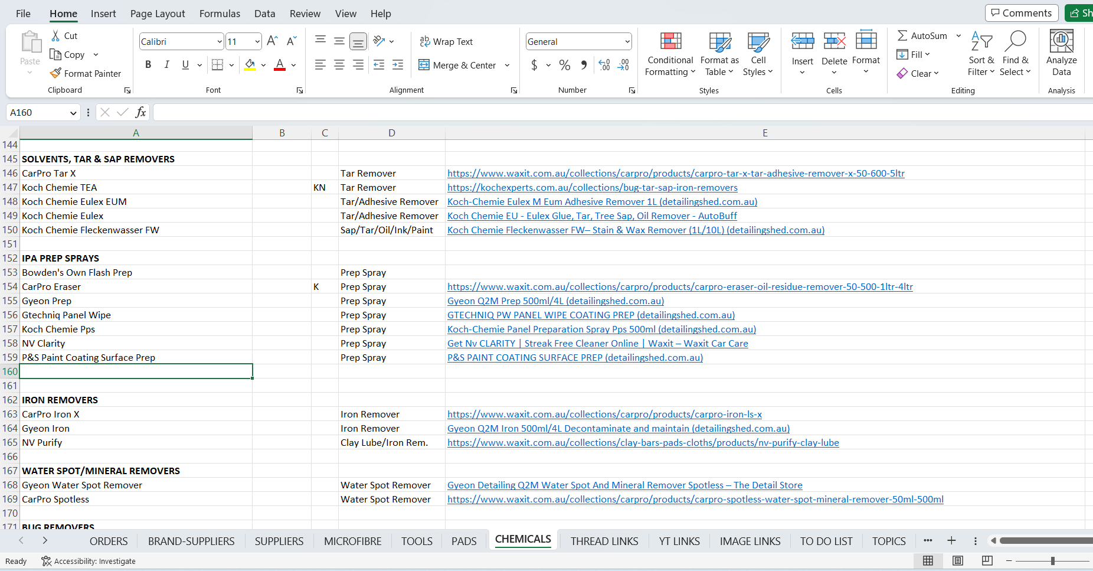The height and width of the screenshot is (571, 1093).
Task: Open the General number format dropdown
Action: click(x=627, y=41)
